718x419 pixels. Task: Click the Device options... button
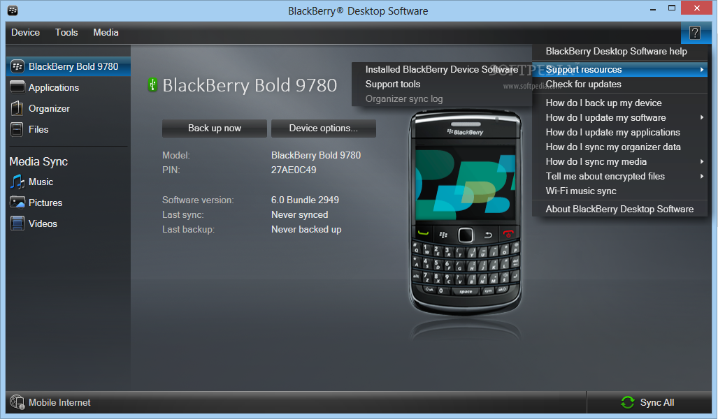(x=324, y=128)
